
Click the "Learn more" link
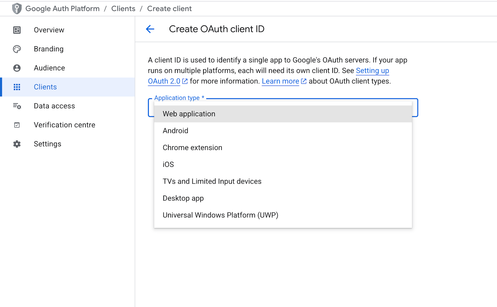[280, 81]
